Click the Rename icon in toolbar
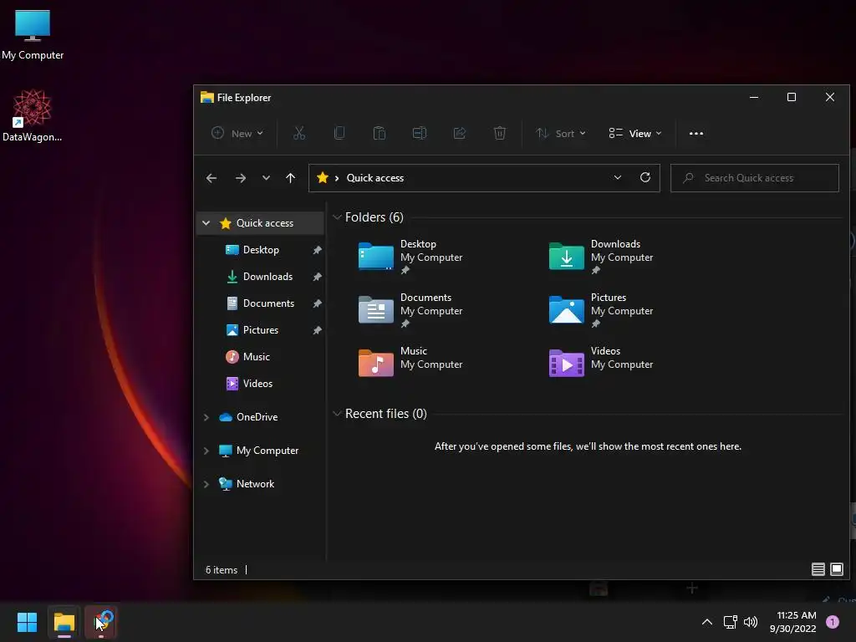This screenshot has height=642, width=856. (420, 133)
